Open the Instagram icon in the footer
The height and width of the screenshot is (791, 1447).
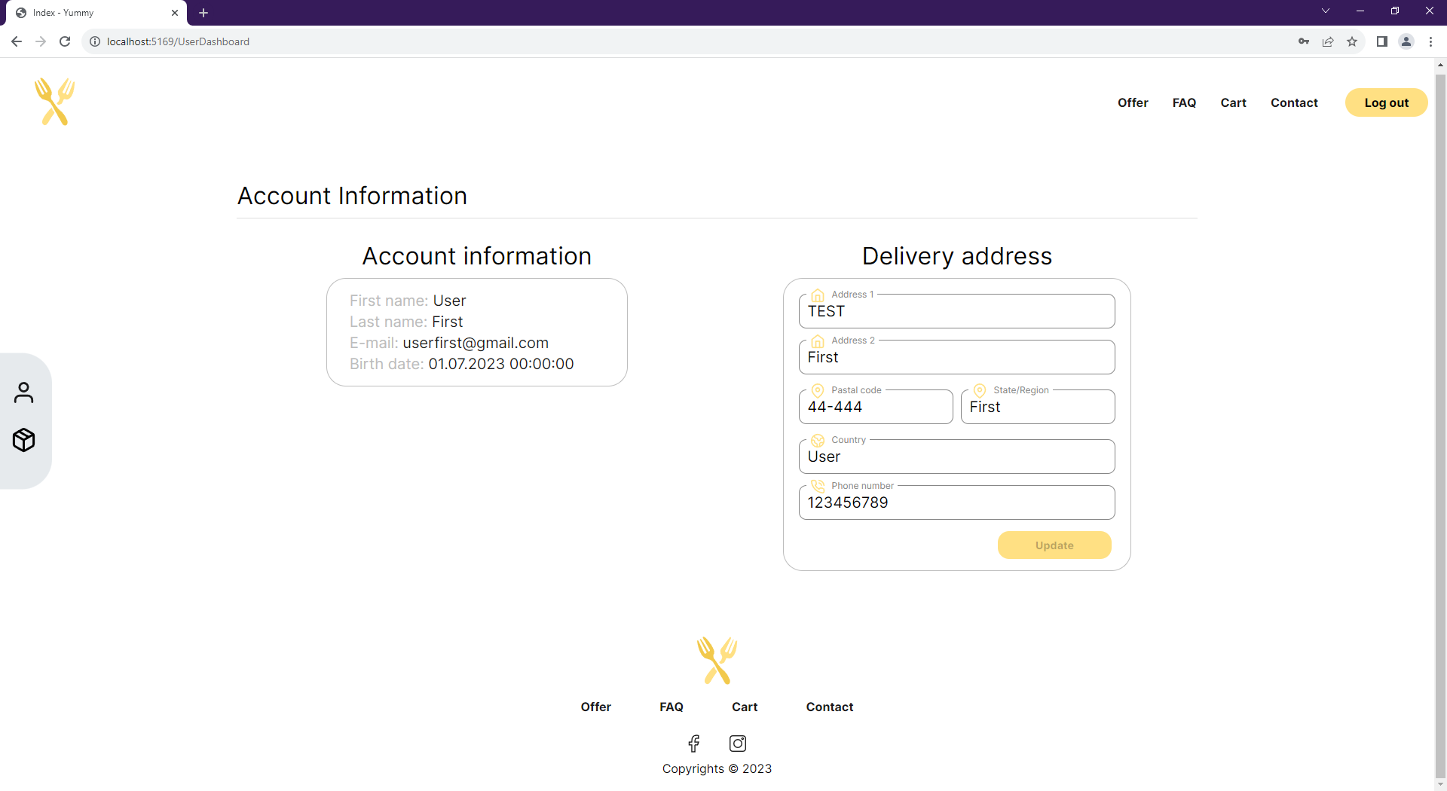[x=737, y=744]
